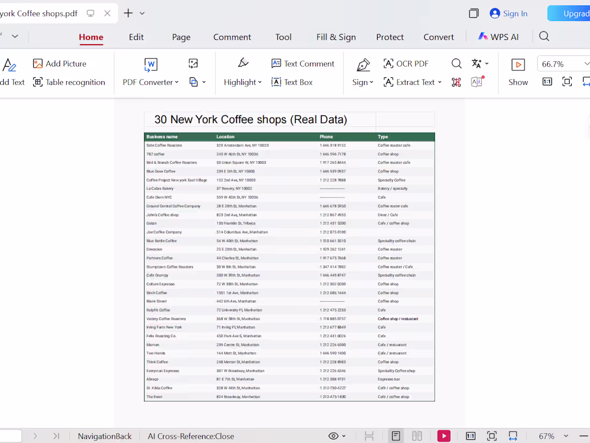Open the Edit tab
The width and height of the screenshot is (590, 443).
pos(136,37)
